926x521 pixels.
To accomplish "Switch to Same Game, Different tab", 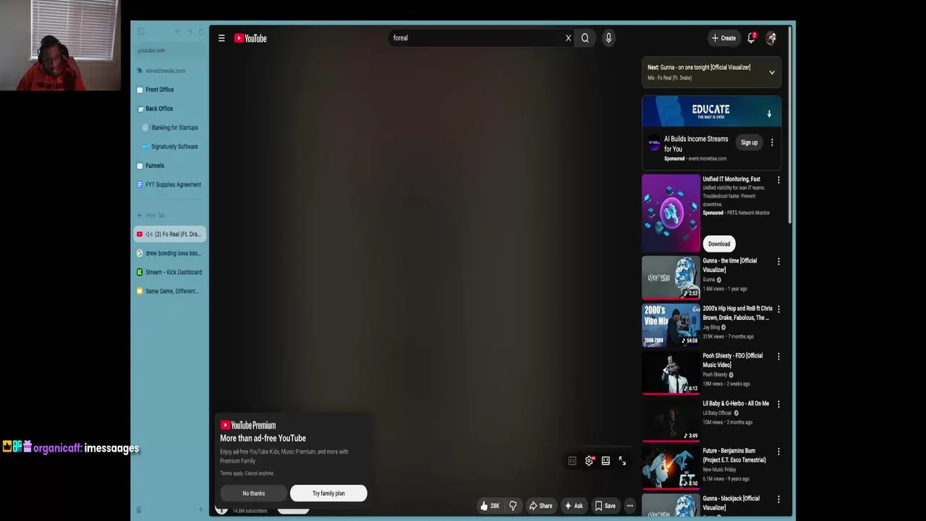I will (170, 291).
